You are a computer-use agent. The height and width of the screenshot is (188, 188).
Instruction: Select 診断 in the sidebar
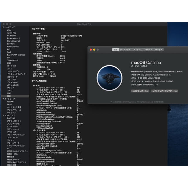(x=9, y=93)
